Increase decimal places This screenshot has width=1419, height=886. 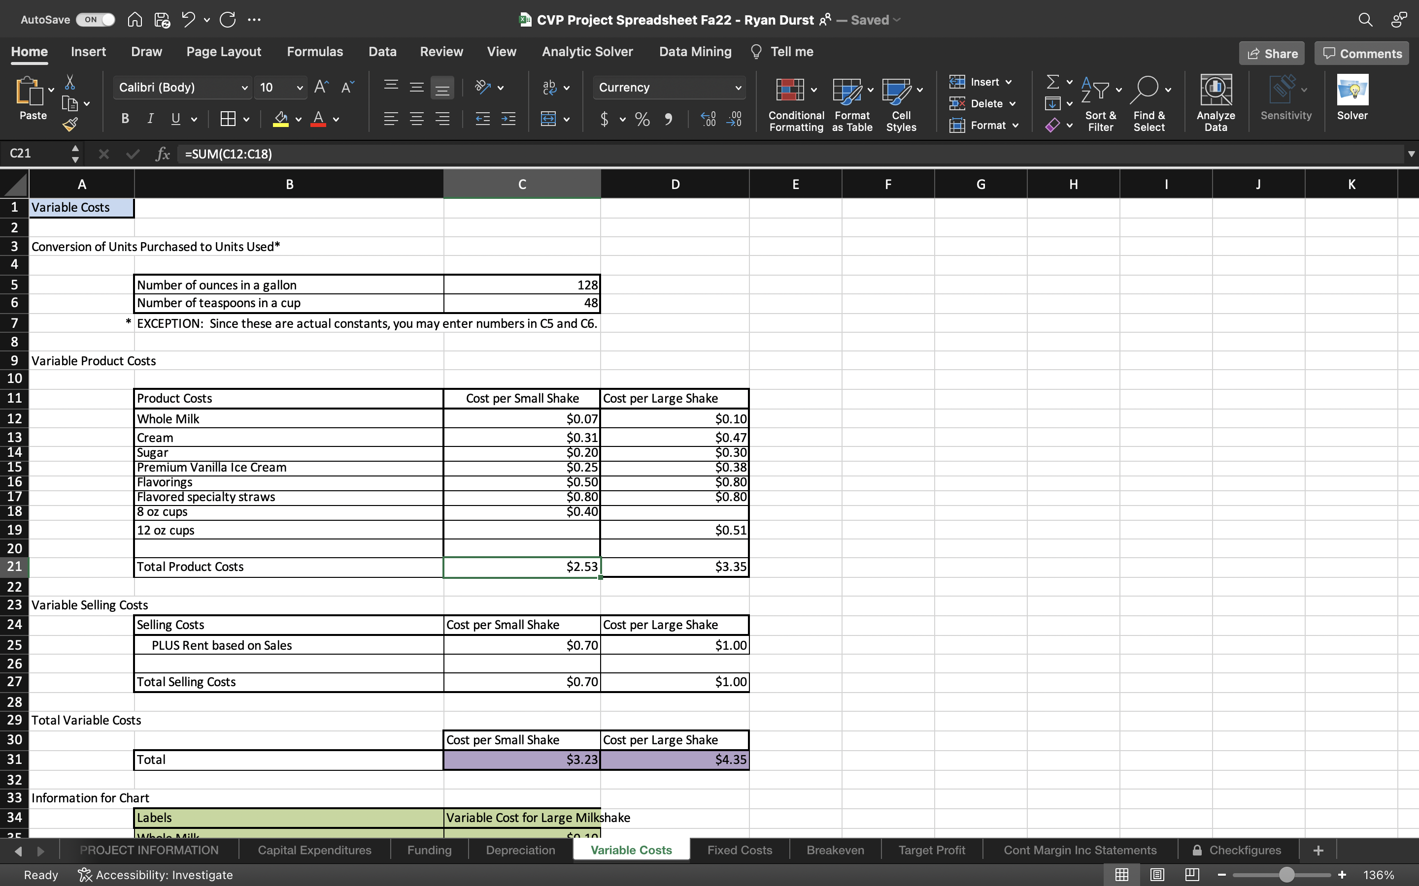coord(707,119)
